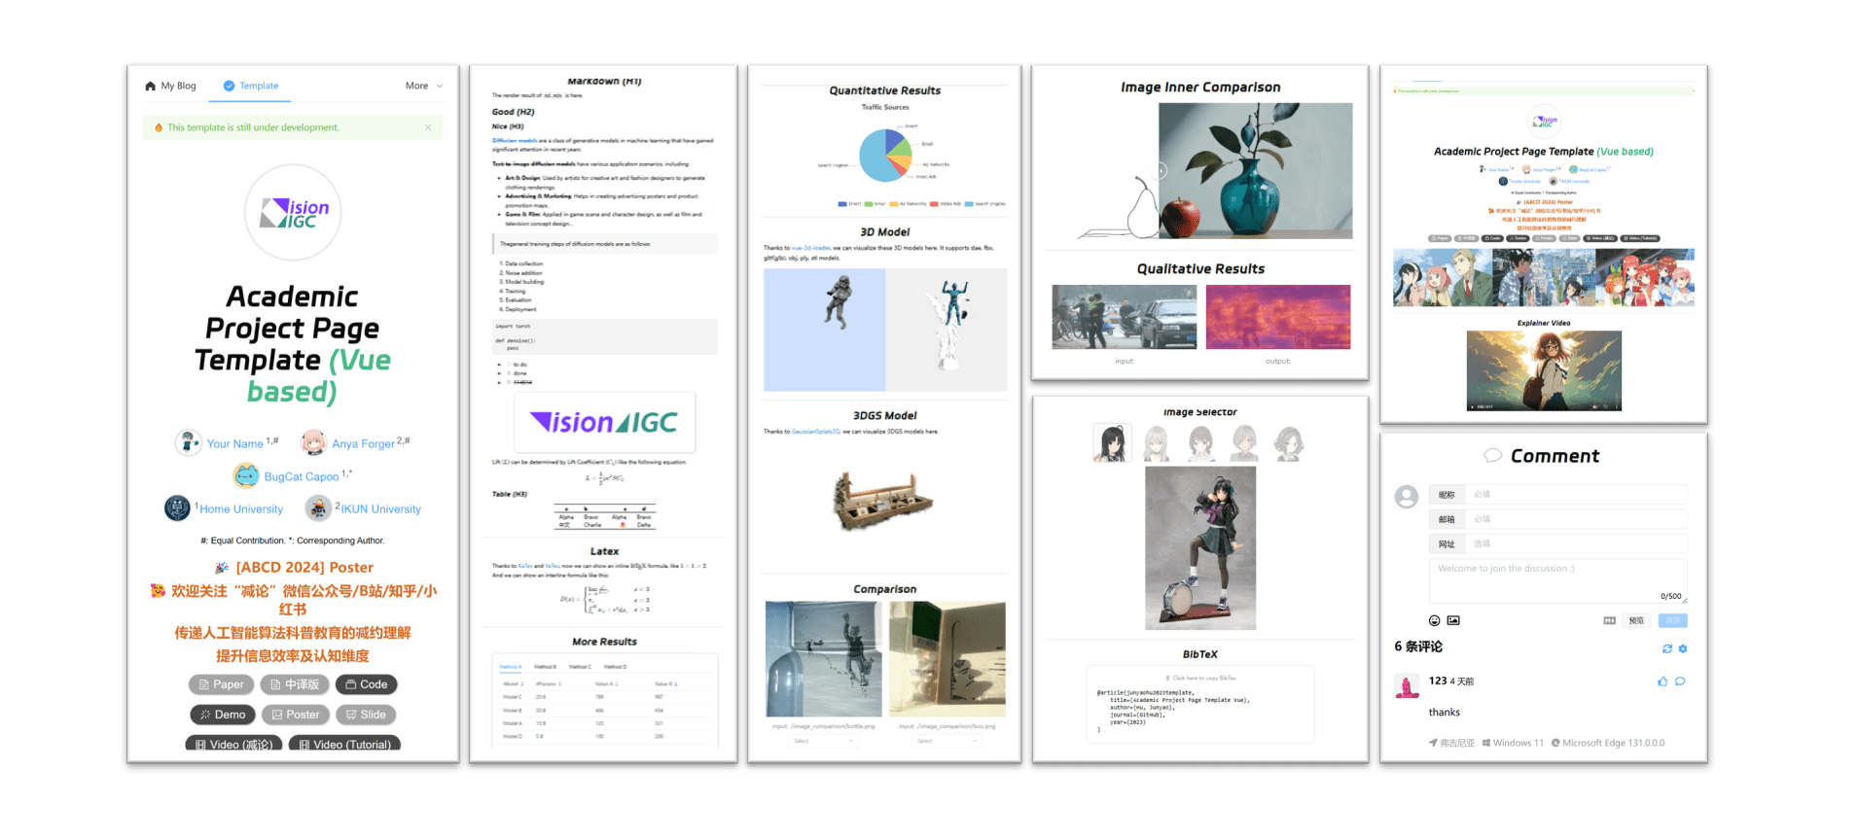Viewport: 1859px width, 838px height.
Task: Open the Video (减论) button
Action: [x=234, y=744]
